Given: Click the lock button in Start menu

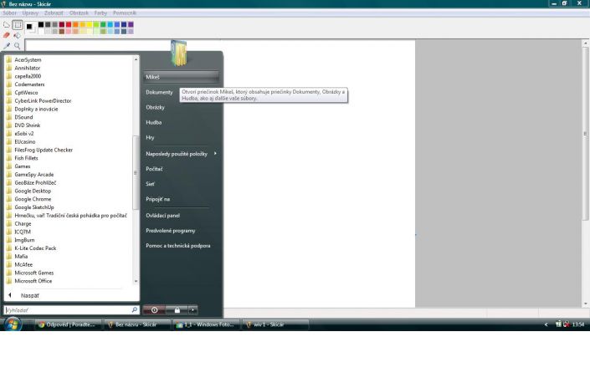Looking at the screenshot, I should click(x=177, y=310).
